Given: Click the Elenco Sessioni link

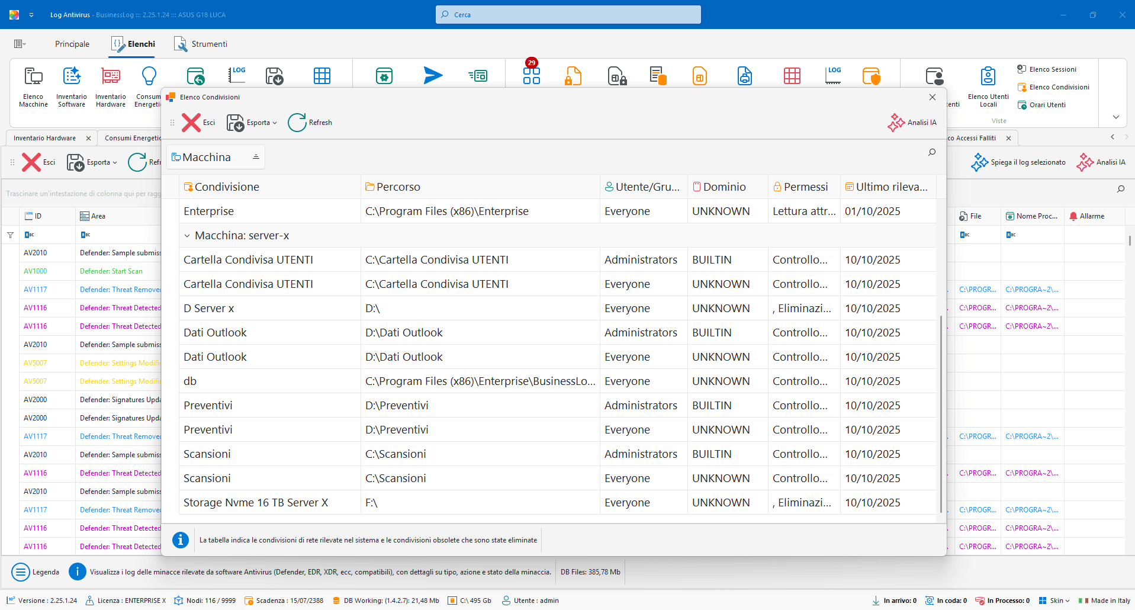Looking at the screenshot, I should pos(1052,69).
